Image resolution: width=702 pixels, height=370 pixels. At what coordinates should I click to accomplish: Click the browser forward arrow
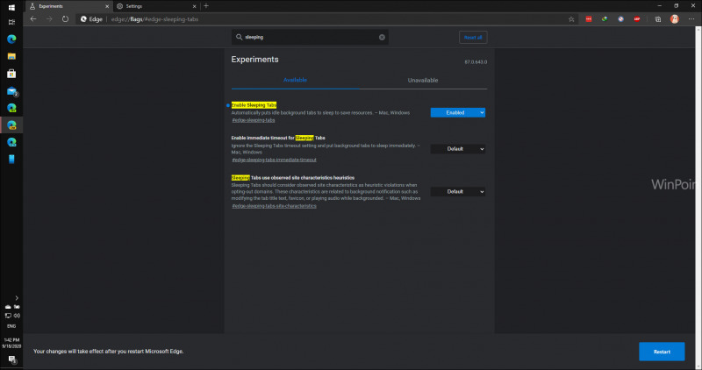coord(49,19)
